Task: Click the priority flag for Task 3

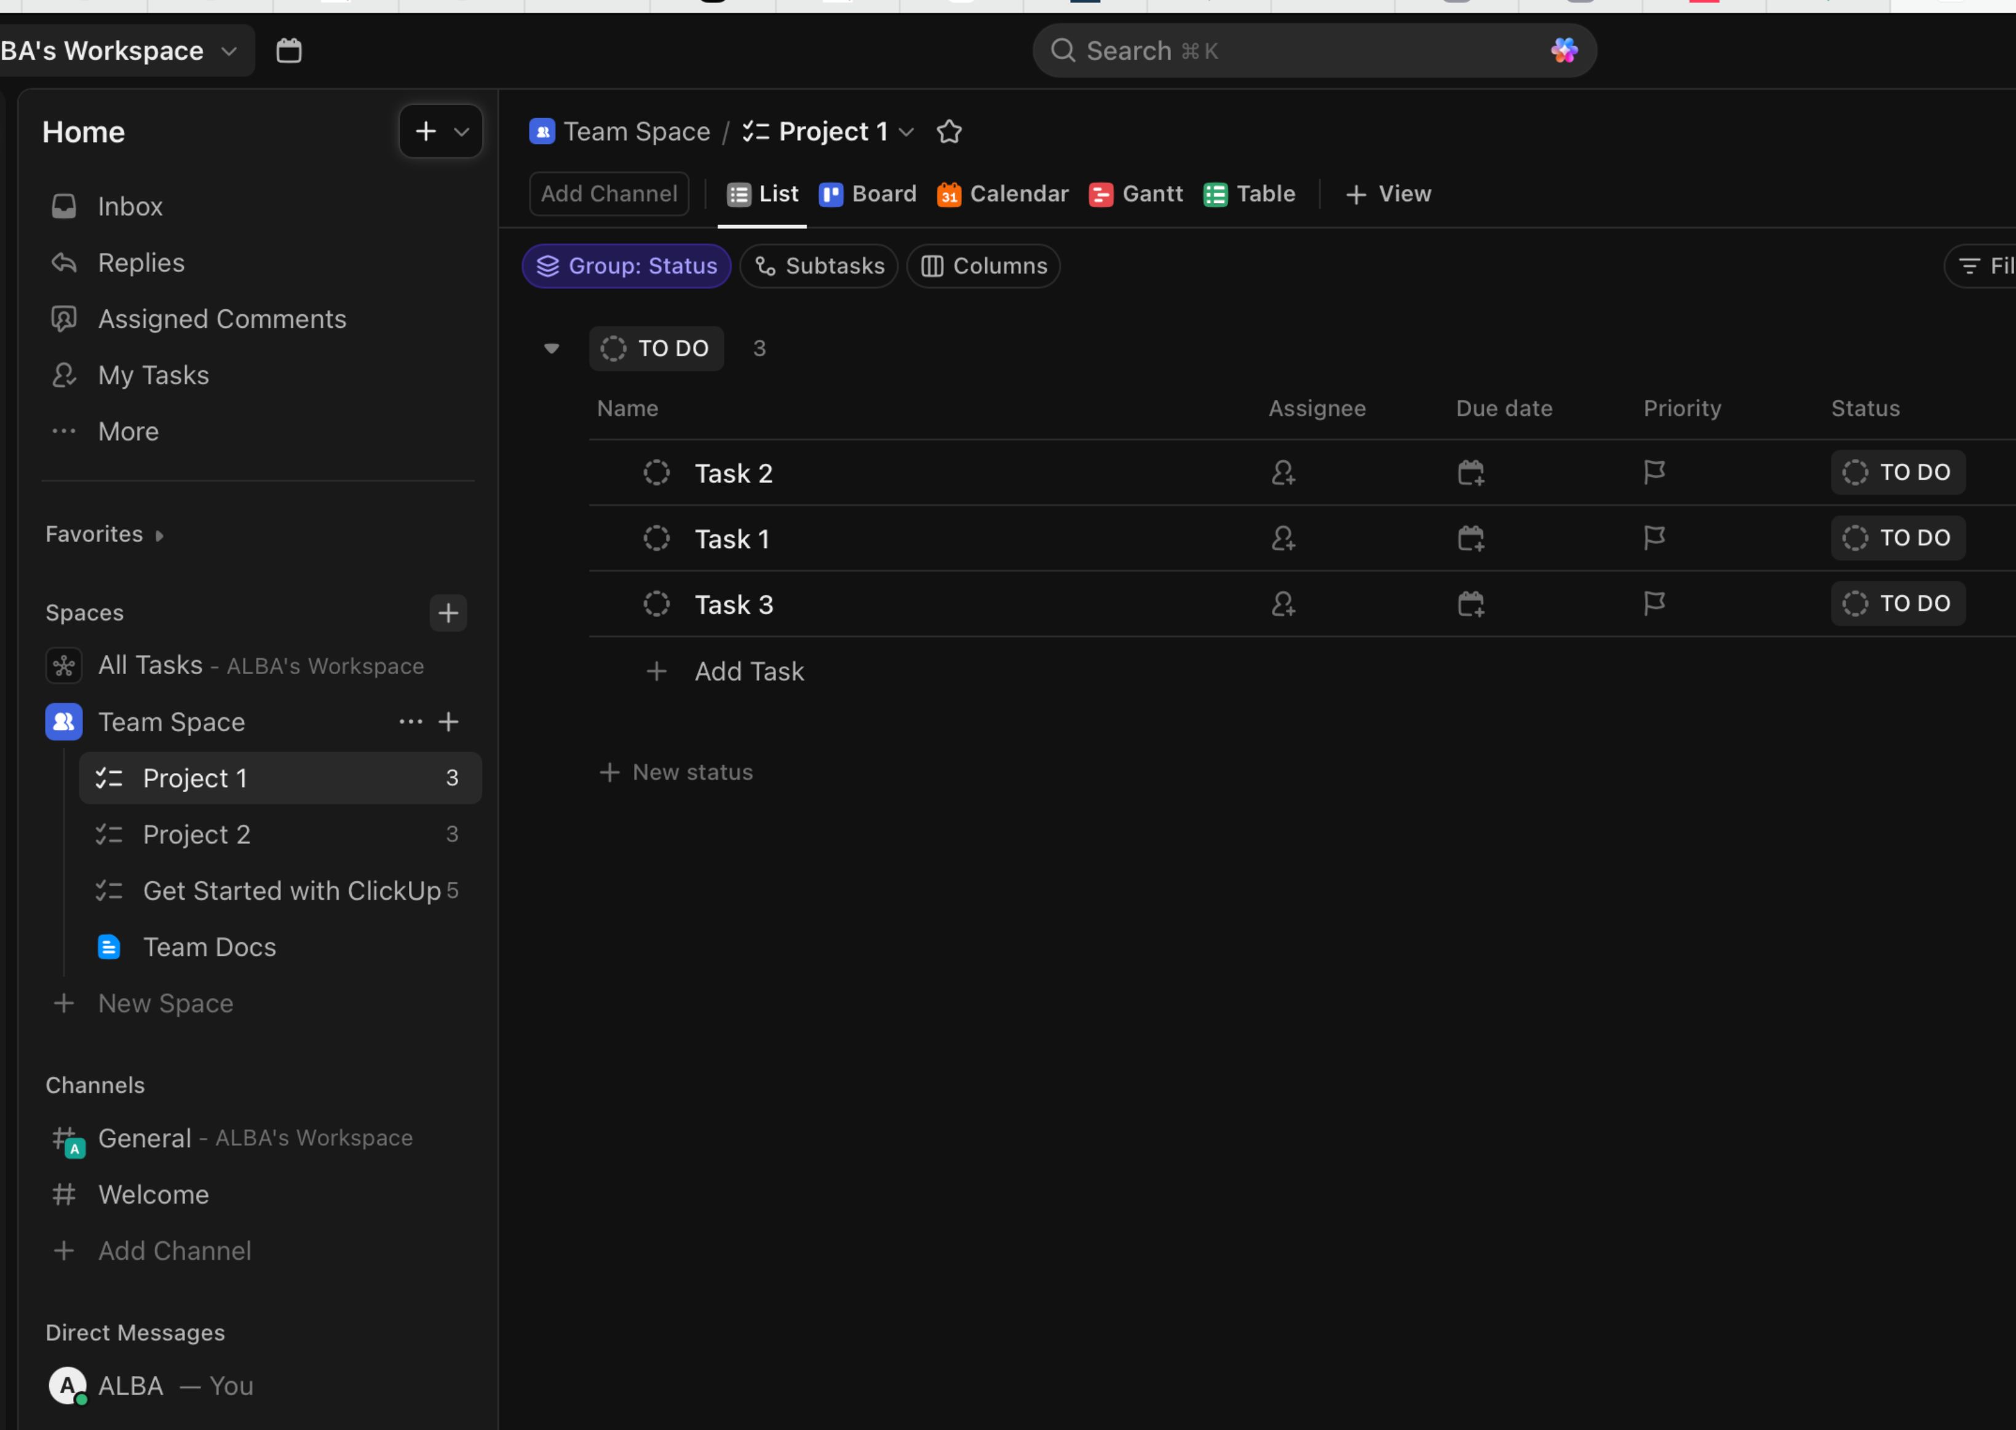Action: pos(1654,604)
